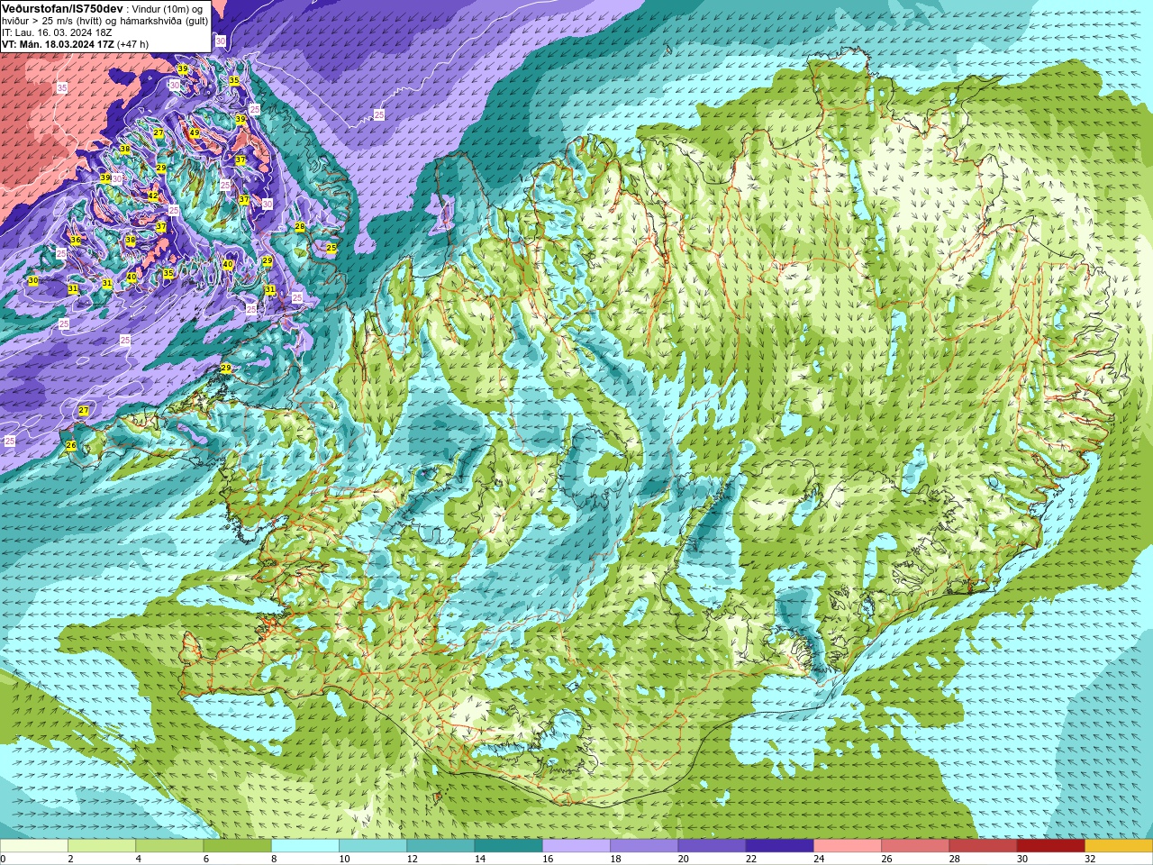The image size is (1153, 865).
Task: Select the 20–22 m/s violet legend swatch
Action: coord(712,846)
